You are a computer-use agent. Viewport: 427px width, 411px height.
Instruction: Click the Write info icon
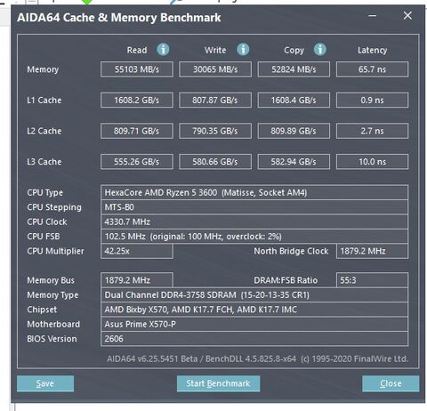(x=243, y=49)
